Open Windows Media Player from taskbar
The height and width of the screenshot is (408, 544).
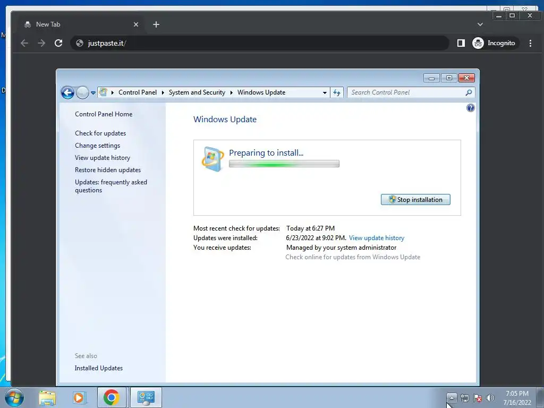point(79,397)
